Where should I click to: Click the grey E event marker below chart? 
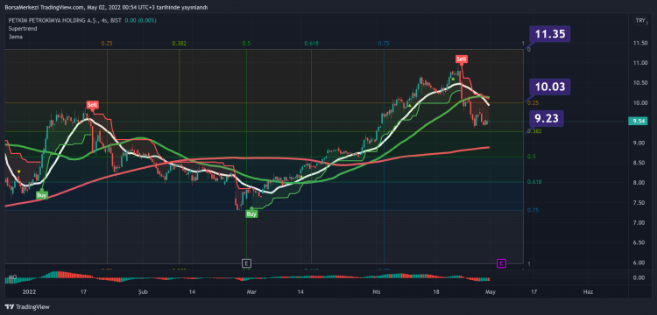246,263
